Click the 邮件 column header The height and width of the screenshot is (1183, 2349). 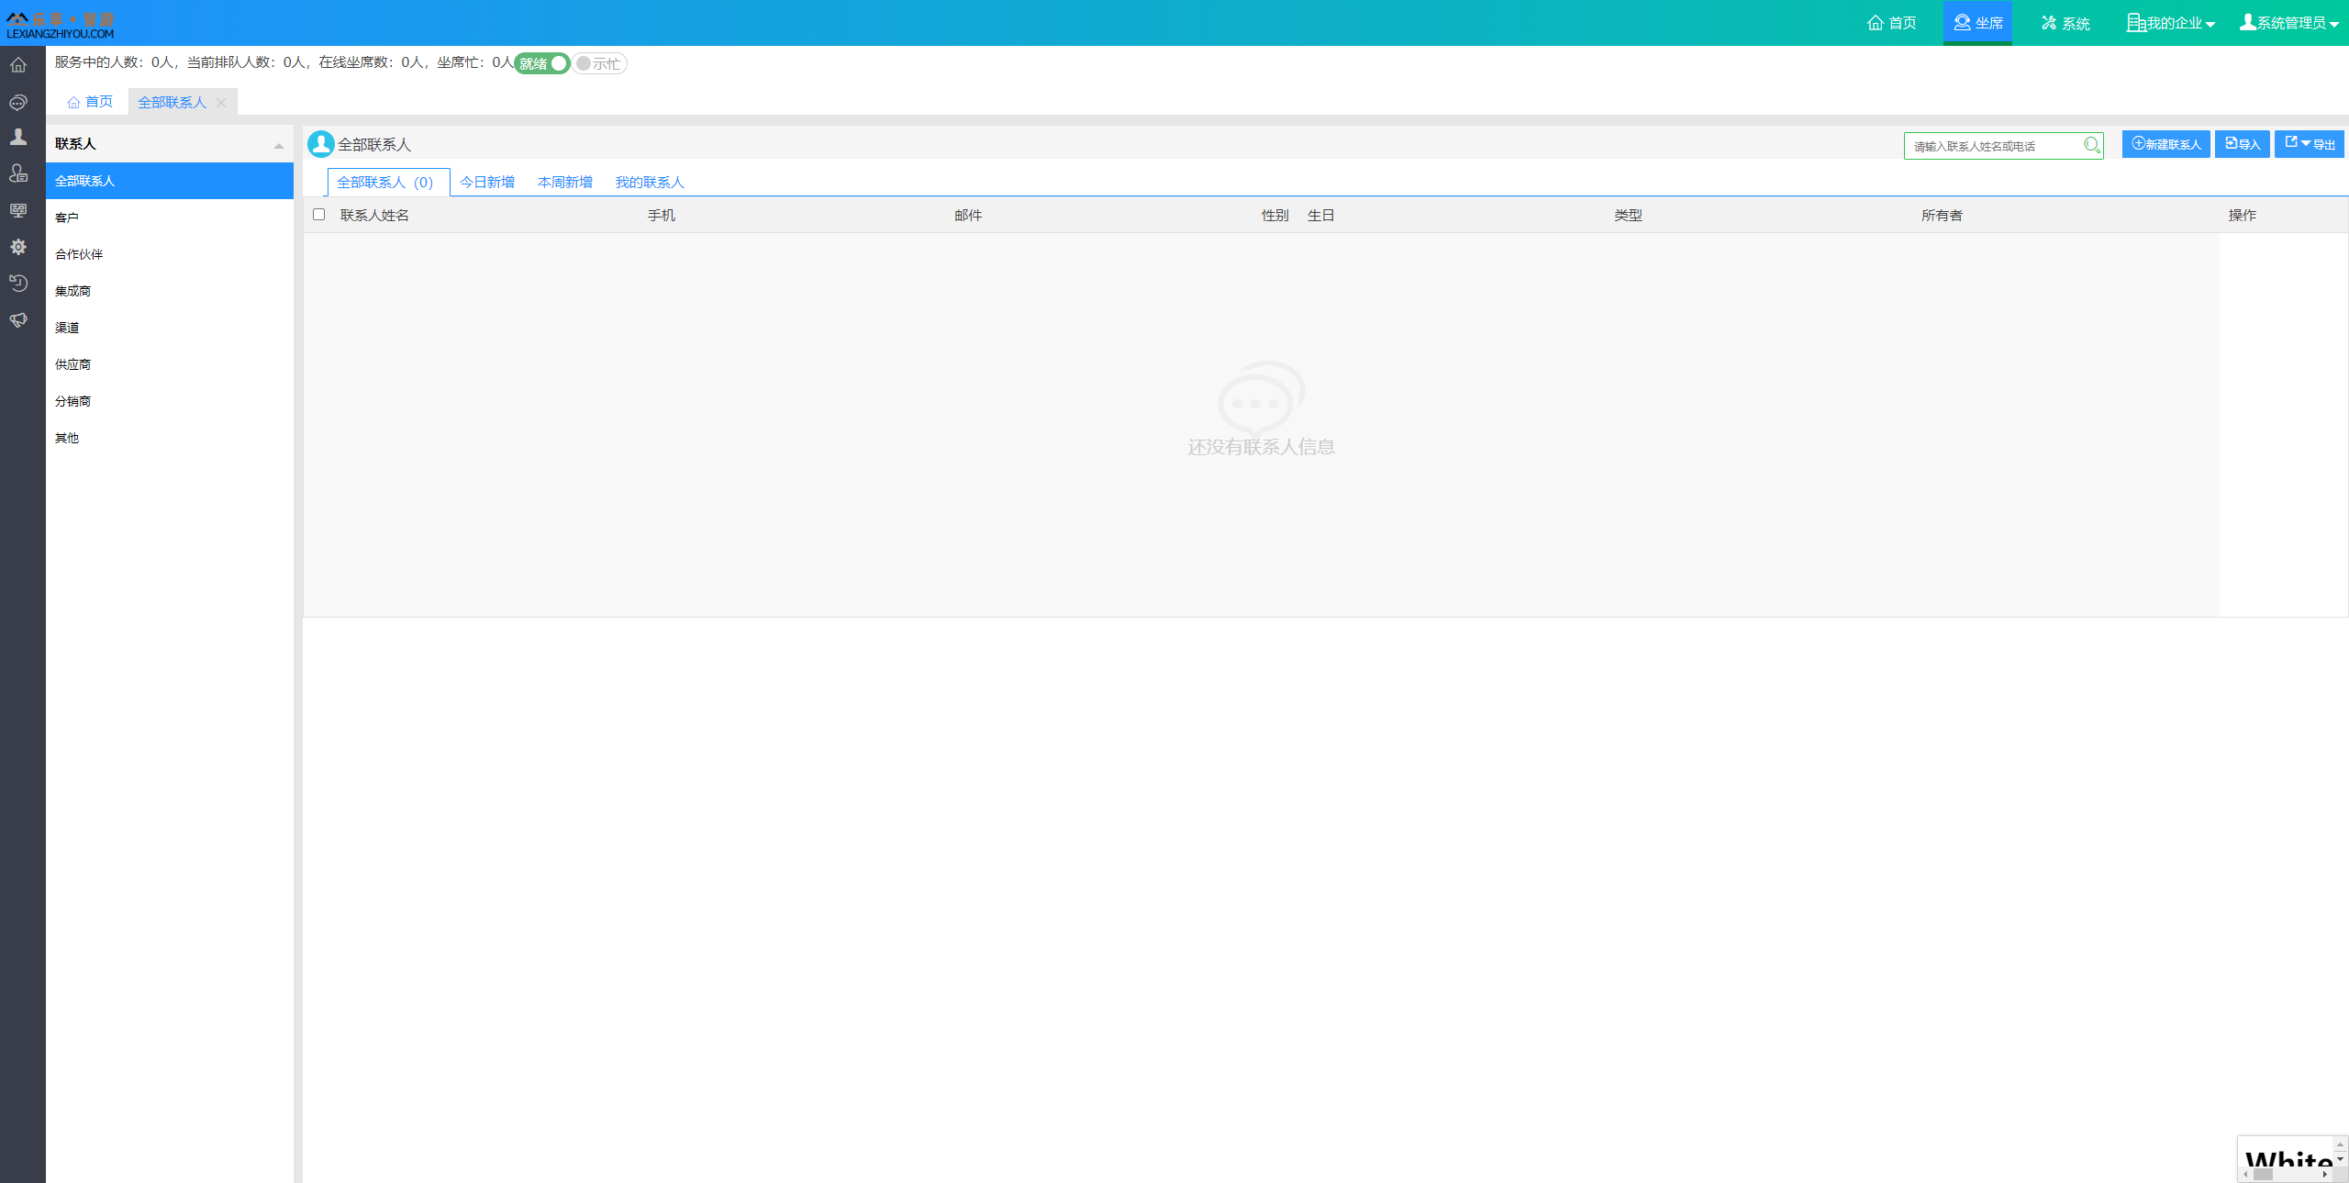(x=968, y=215)
